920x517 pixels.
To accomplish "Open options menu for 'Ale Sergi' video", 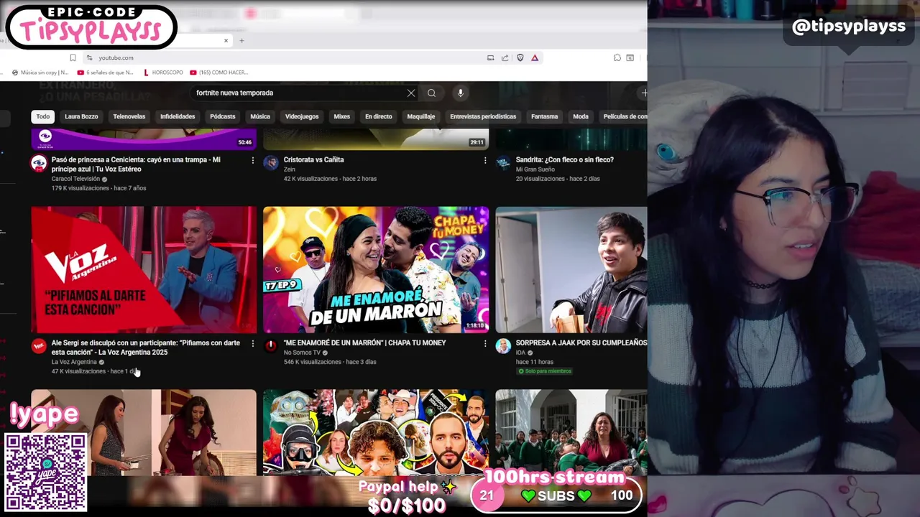I will point(252,343).
